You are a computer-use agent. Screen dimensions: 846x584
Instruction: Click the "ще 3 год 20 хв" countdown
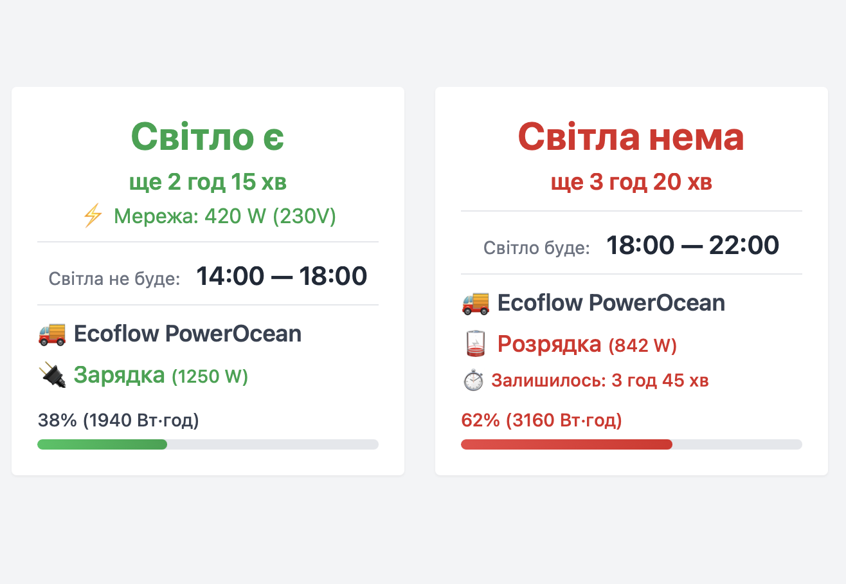point(631,183)
